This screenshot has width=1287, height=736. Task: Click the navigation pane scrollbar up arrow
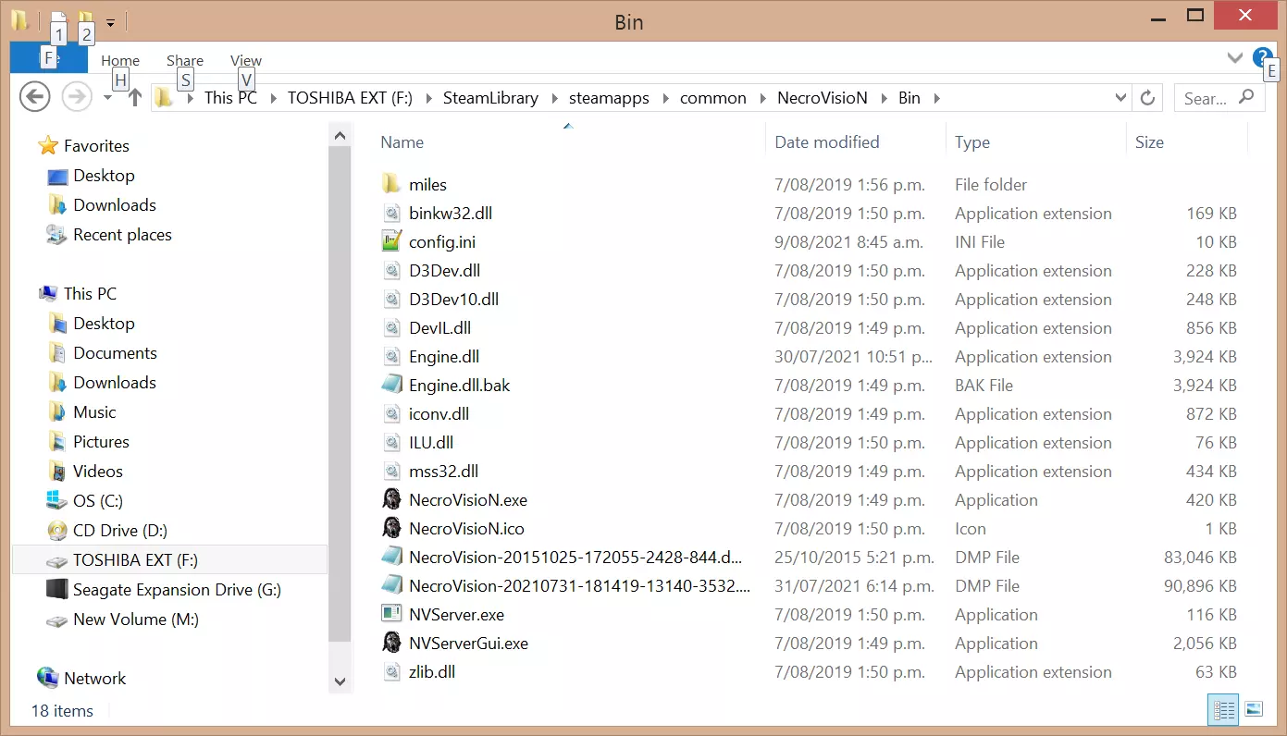340,136
